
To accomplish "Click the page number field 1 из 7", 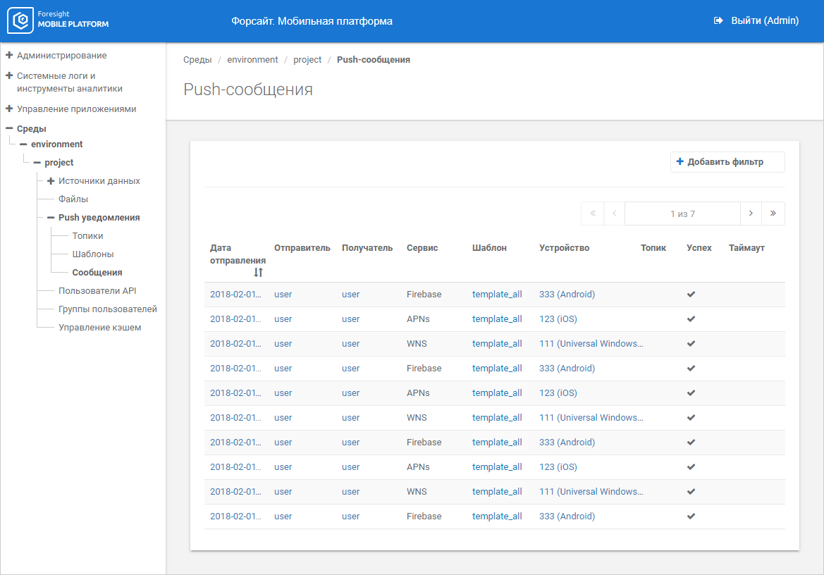I will [682, 214].
